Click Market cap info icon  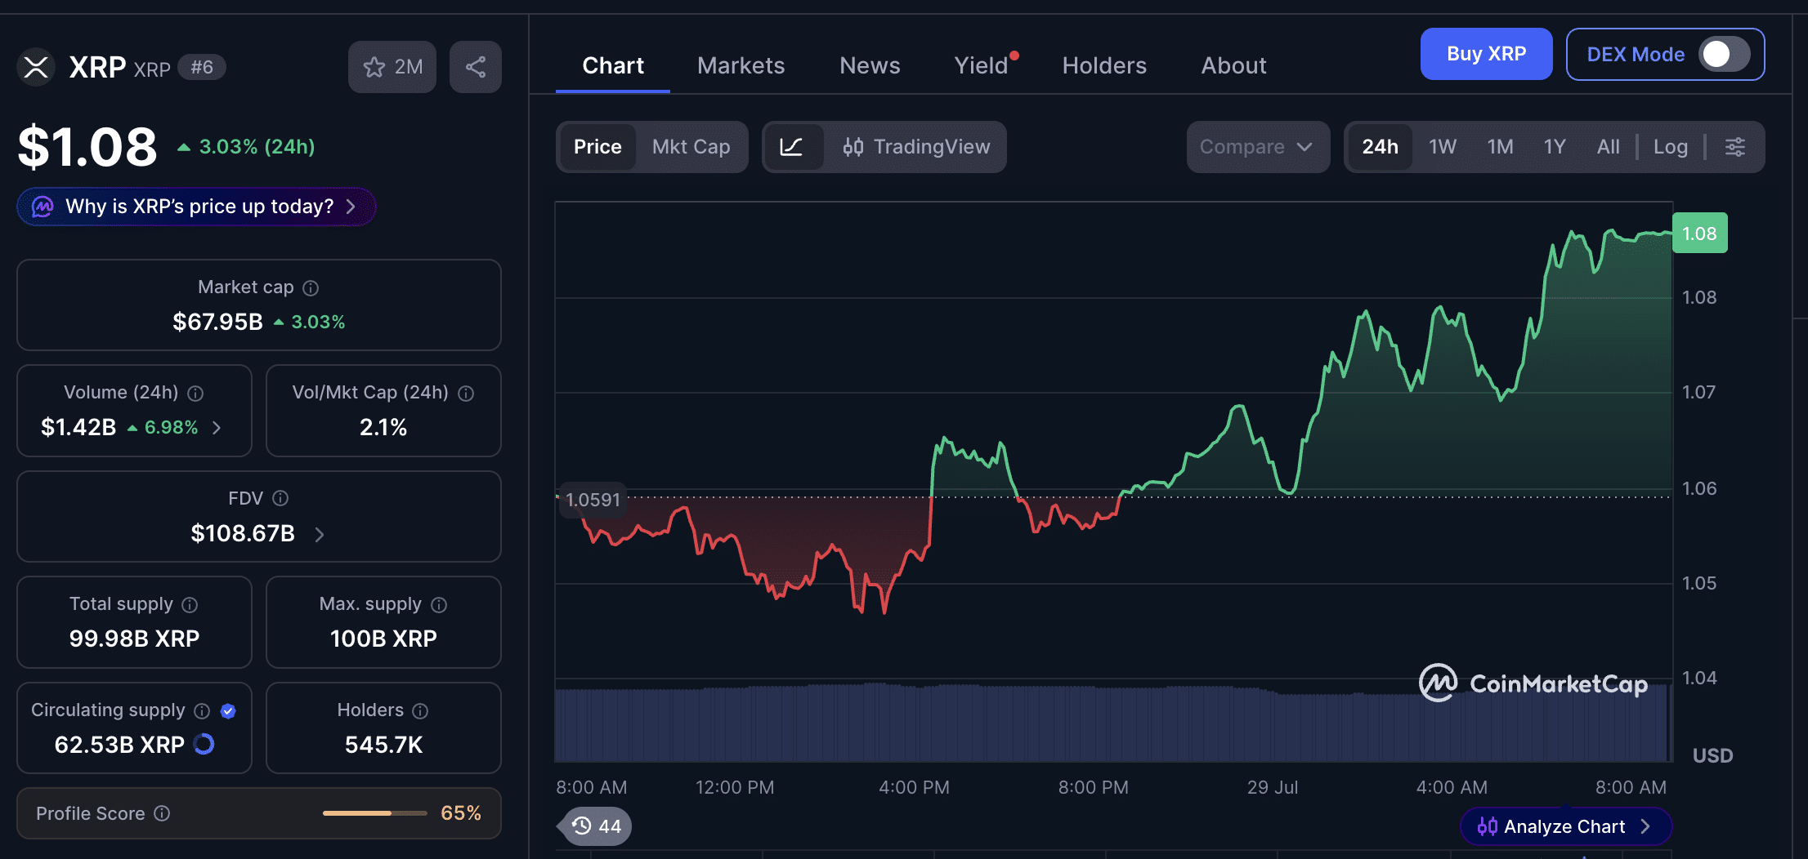[311, 288]
